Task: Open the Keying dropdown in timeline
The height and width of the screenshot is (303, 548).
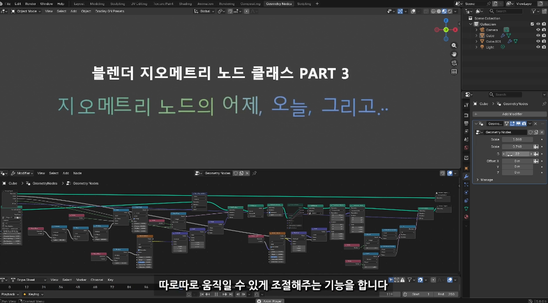Action: tap(34, 294)
